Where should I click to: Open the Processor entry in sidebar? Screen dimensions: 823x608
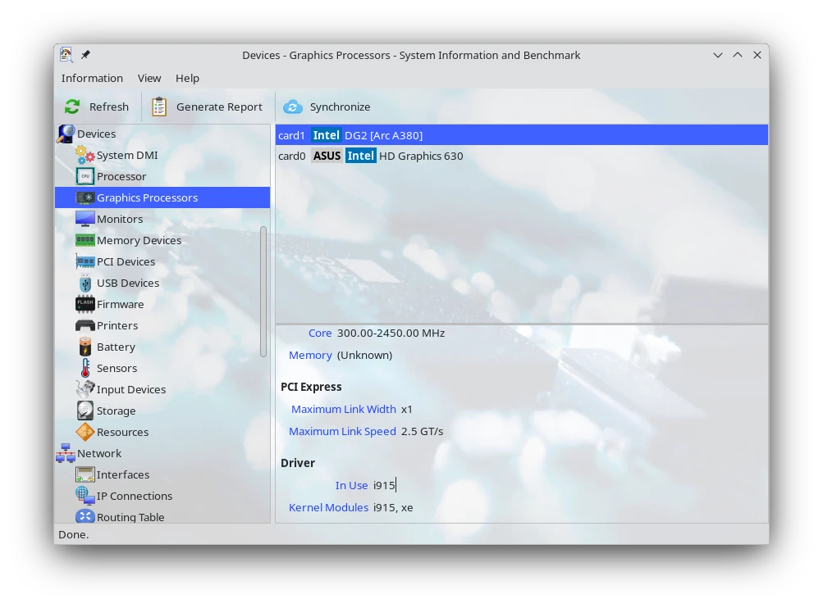tap(121, 176)
